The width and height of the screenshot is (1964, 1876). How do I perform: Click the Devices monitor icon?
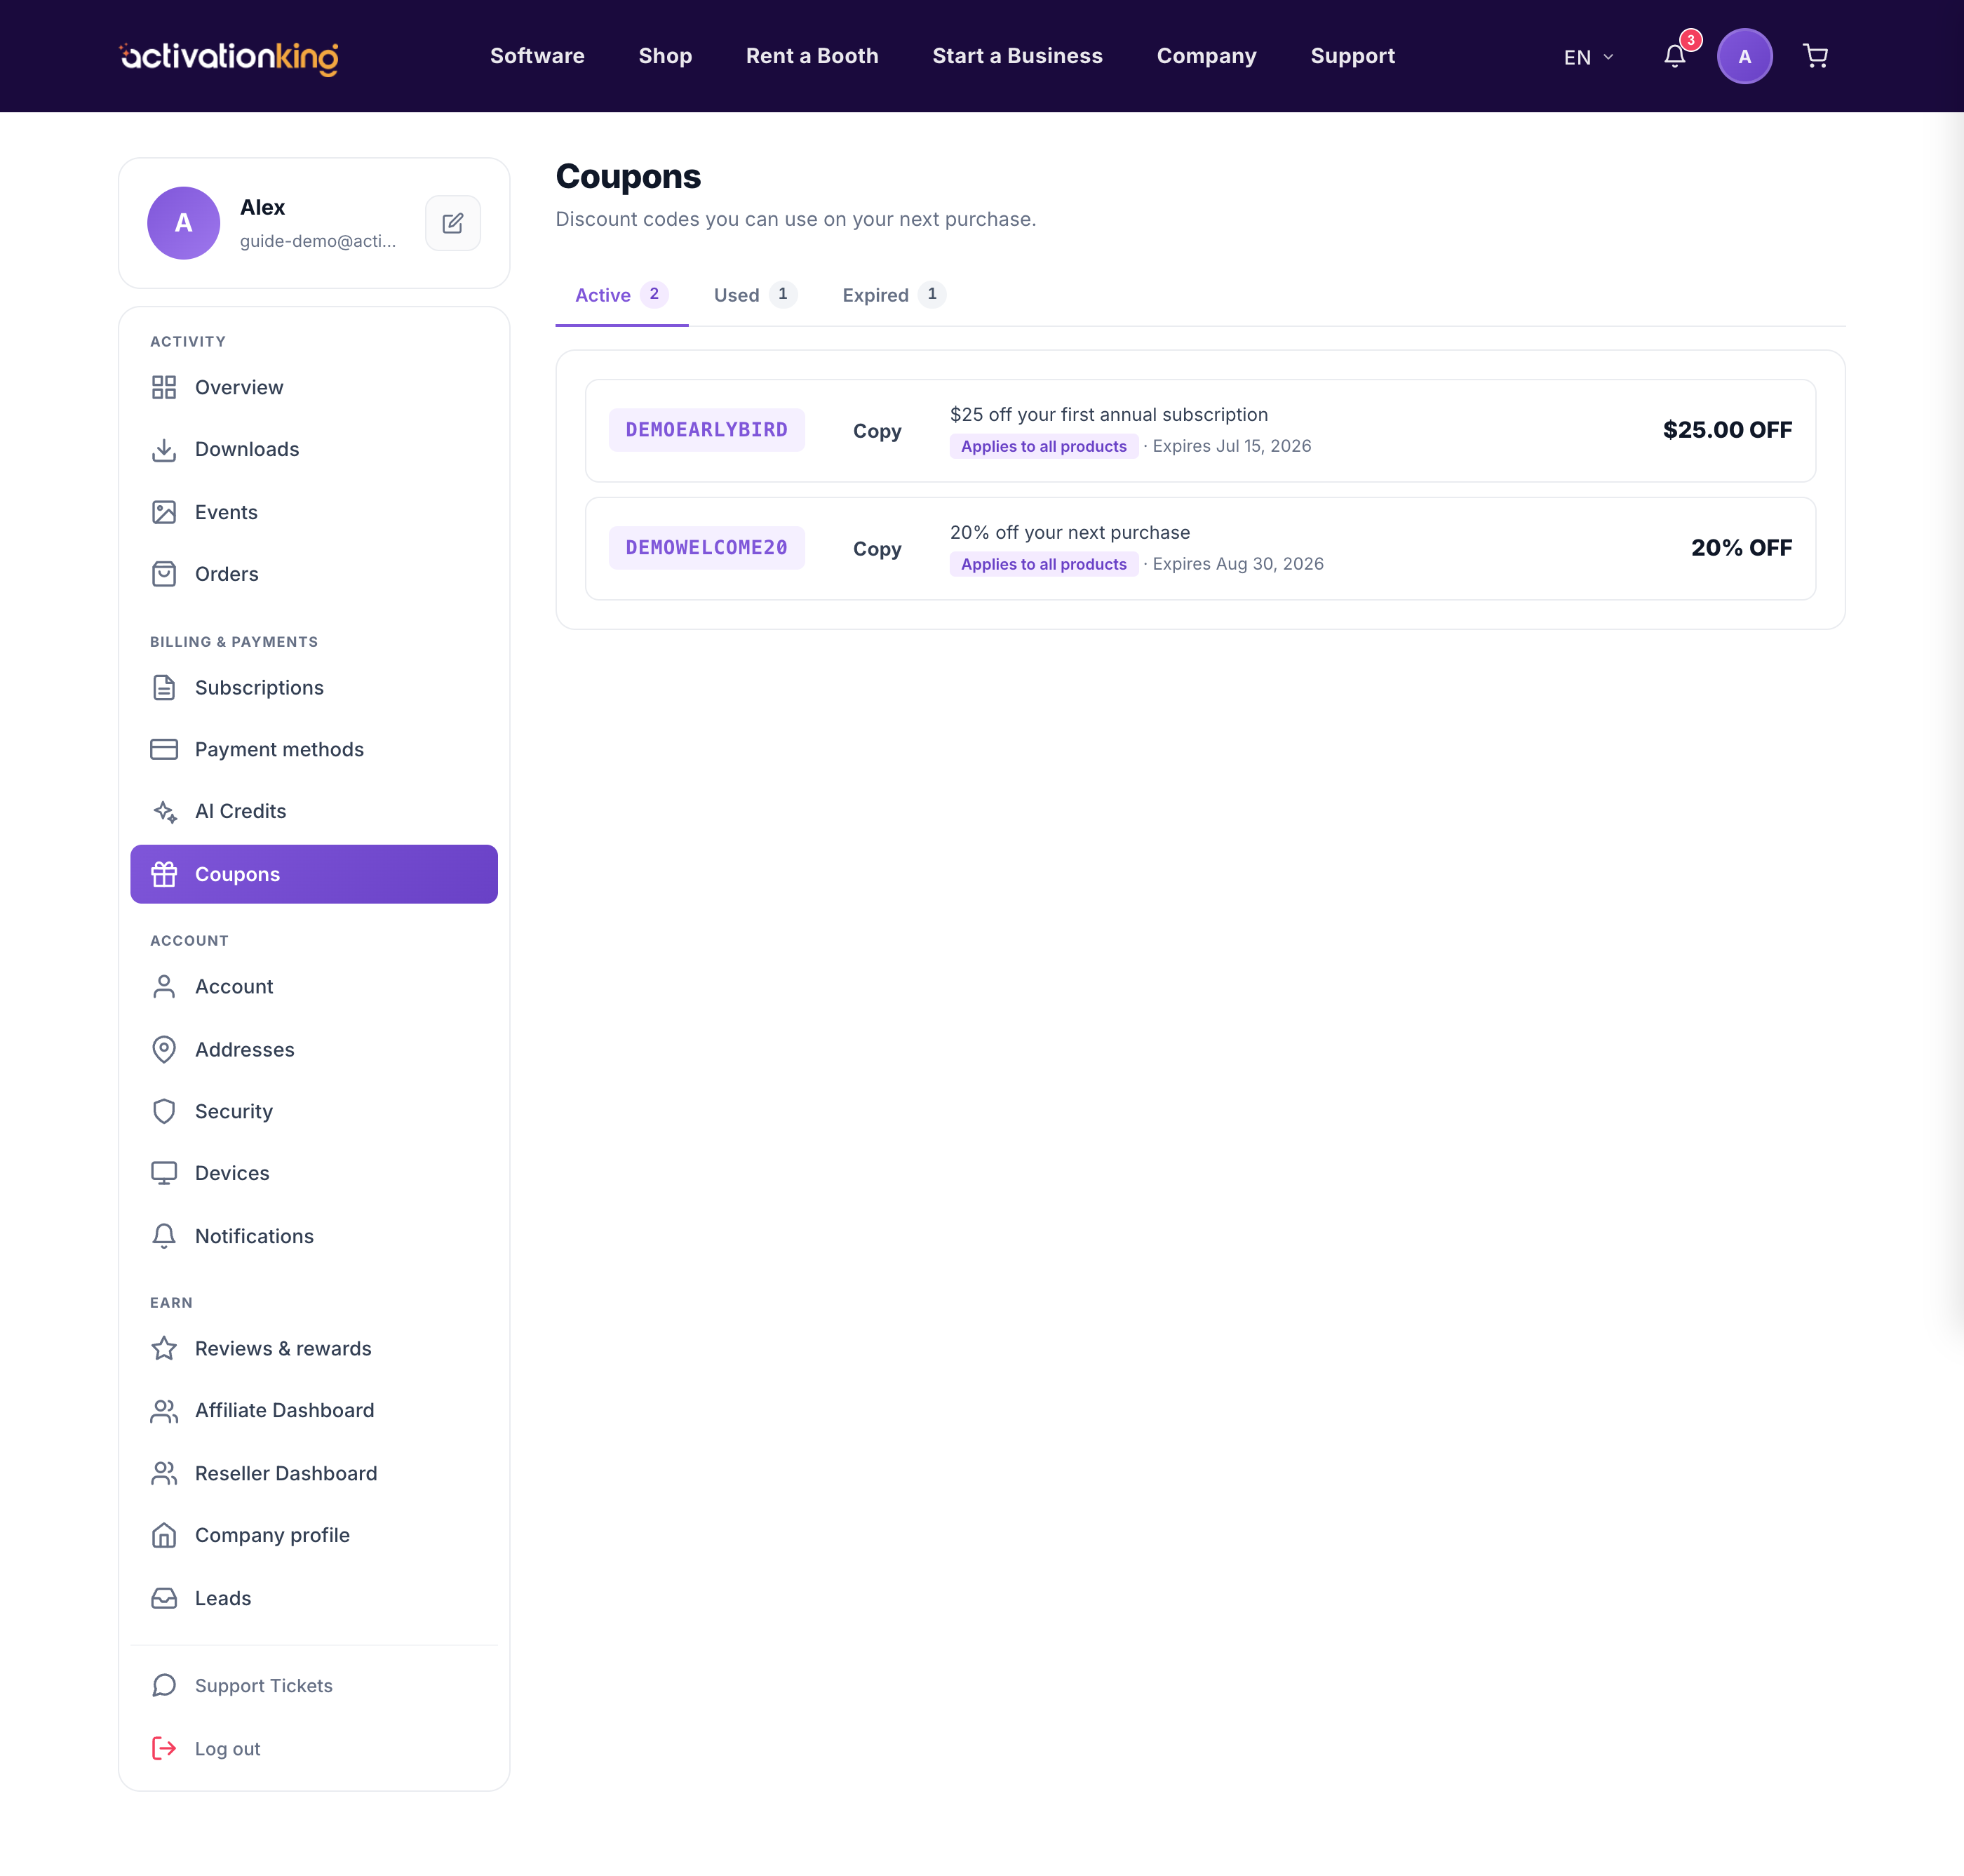coord(164,1173)
